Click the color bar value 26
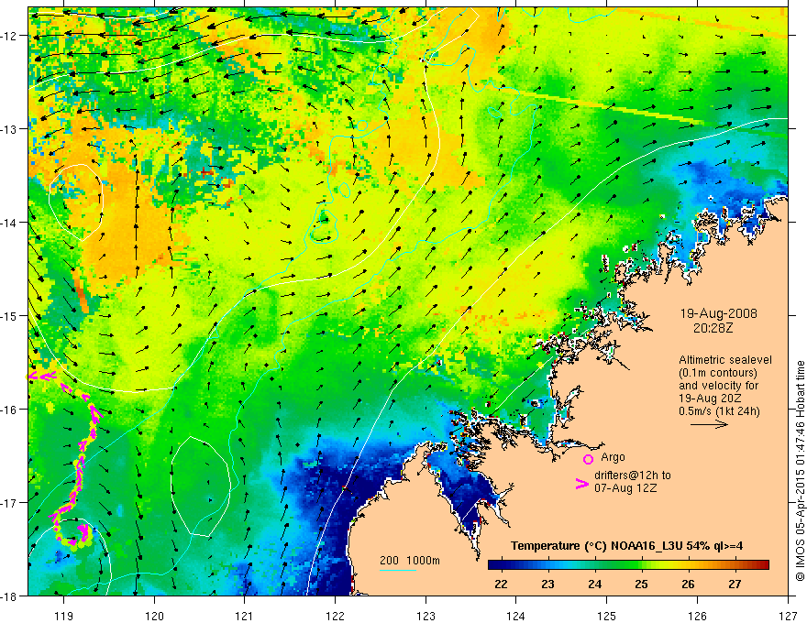The image size is (807, 623). click(x=688, y=584)
